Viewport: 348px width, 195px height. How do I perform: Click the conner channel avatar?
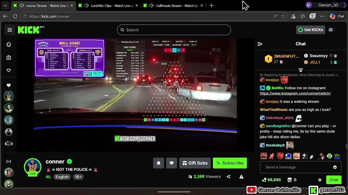(33, 167)
